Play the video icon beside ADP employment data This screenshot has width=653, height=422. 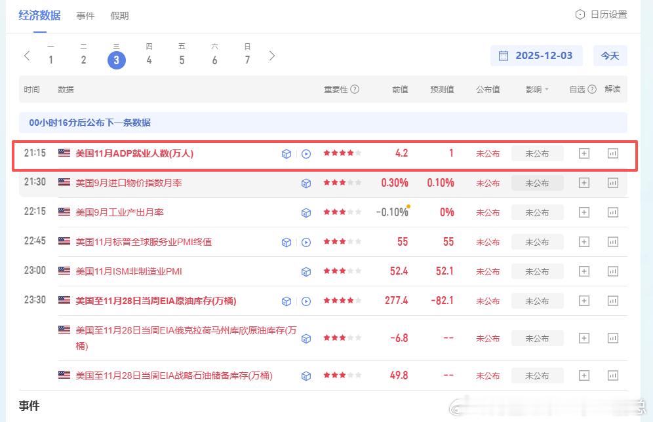pos(306,153)
